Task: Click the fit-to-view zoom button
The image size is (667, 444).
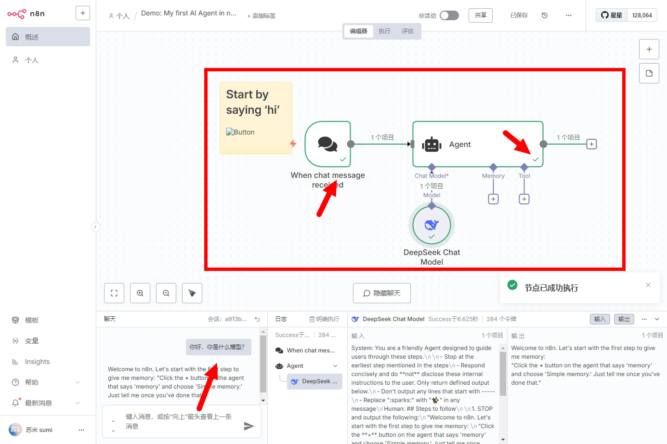Action: 114,293
